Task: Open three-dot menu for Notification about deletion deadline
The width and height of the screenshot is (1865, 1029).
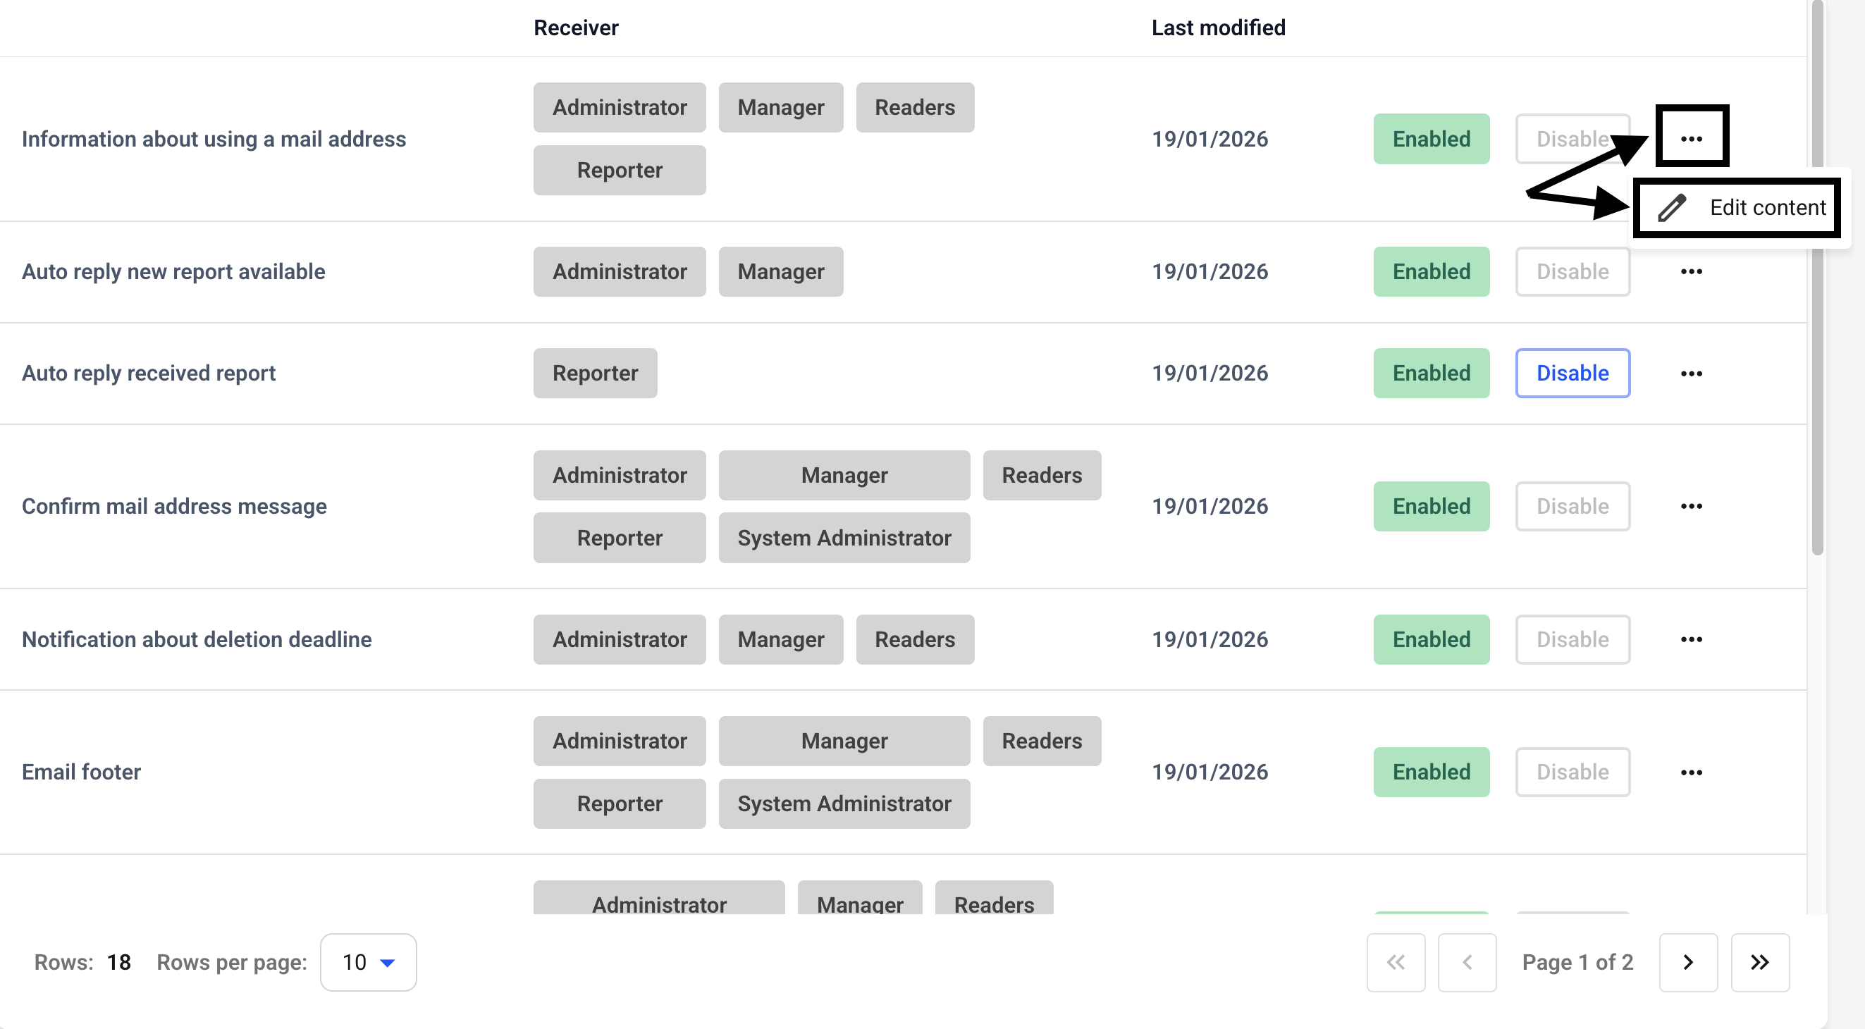Action: [1691, 639]
